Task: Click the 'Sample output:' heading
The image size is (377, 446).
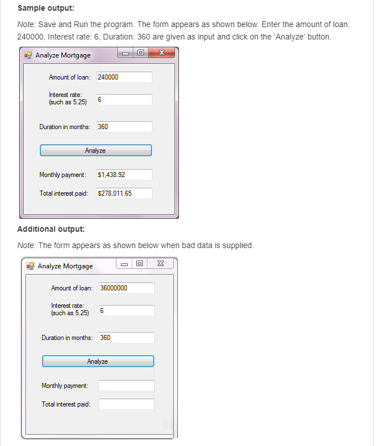Action: [x=46, y=8]
